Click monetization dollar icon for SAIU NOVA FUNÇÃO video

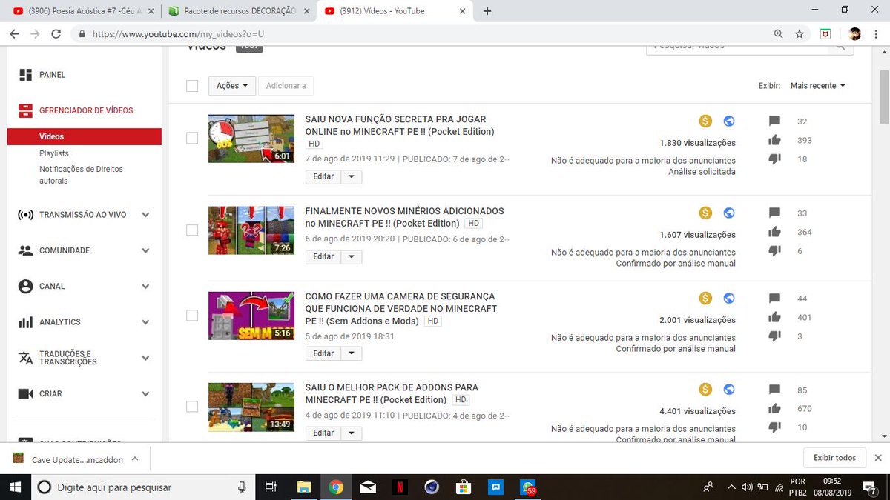[705, 121]
